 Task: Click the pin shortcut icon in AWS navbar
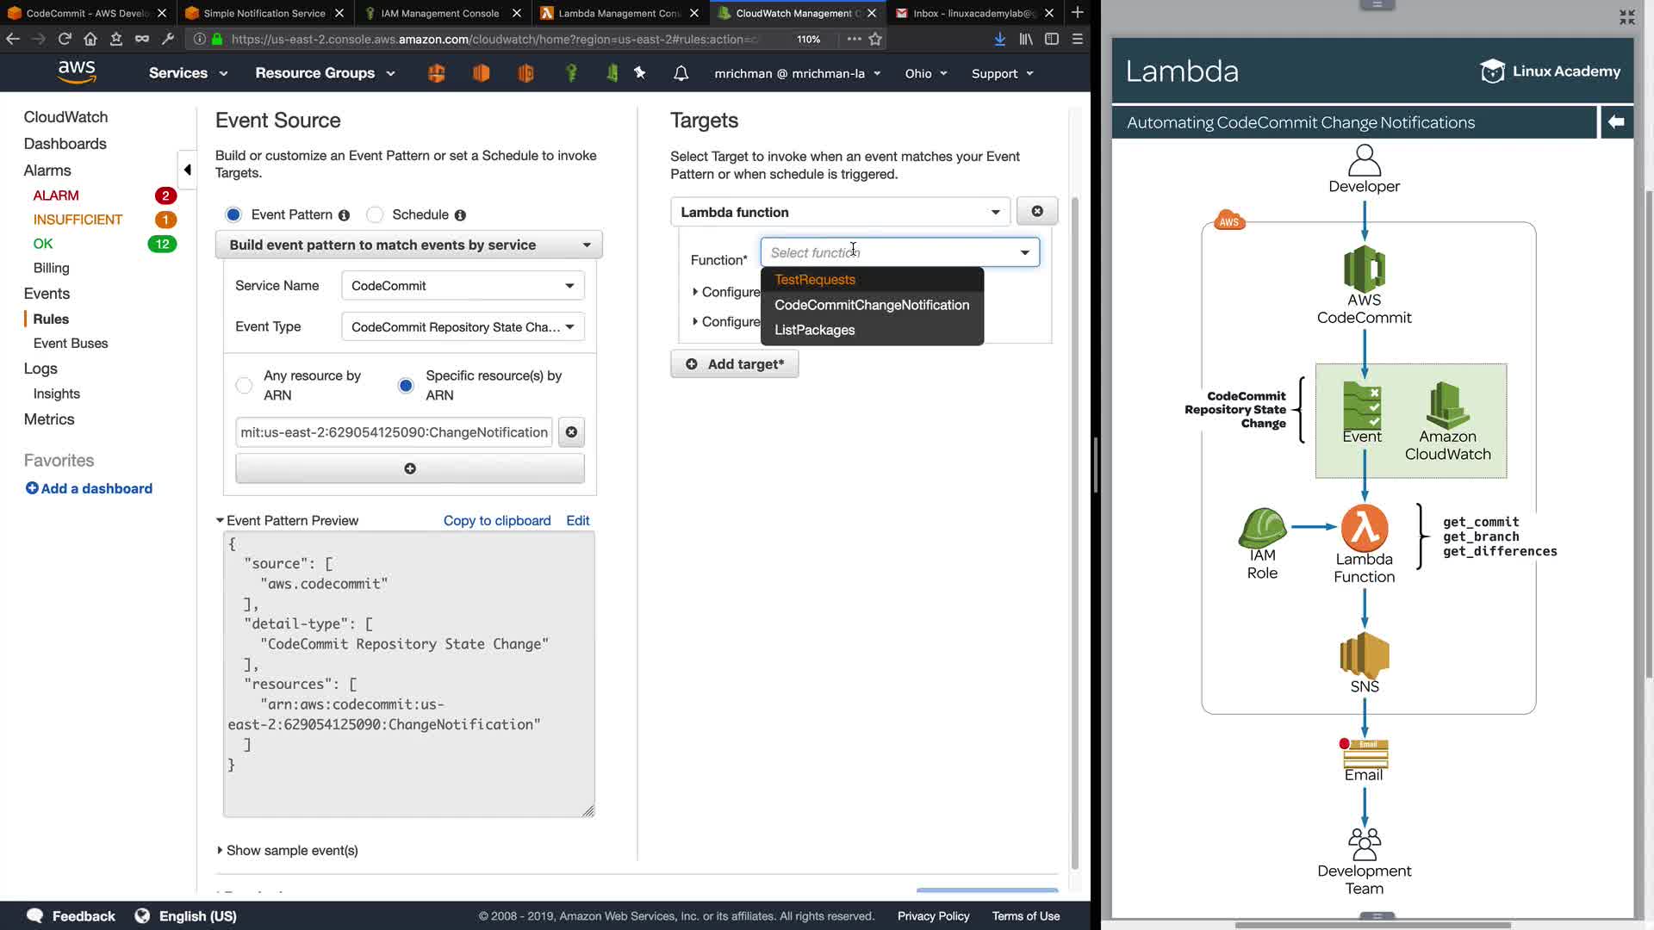tap(639, 73)
